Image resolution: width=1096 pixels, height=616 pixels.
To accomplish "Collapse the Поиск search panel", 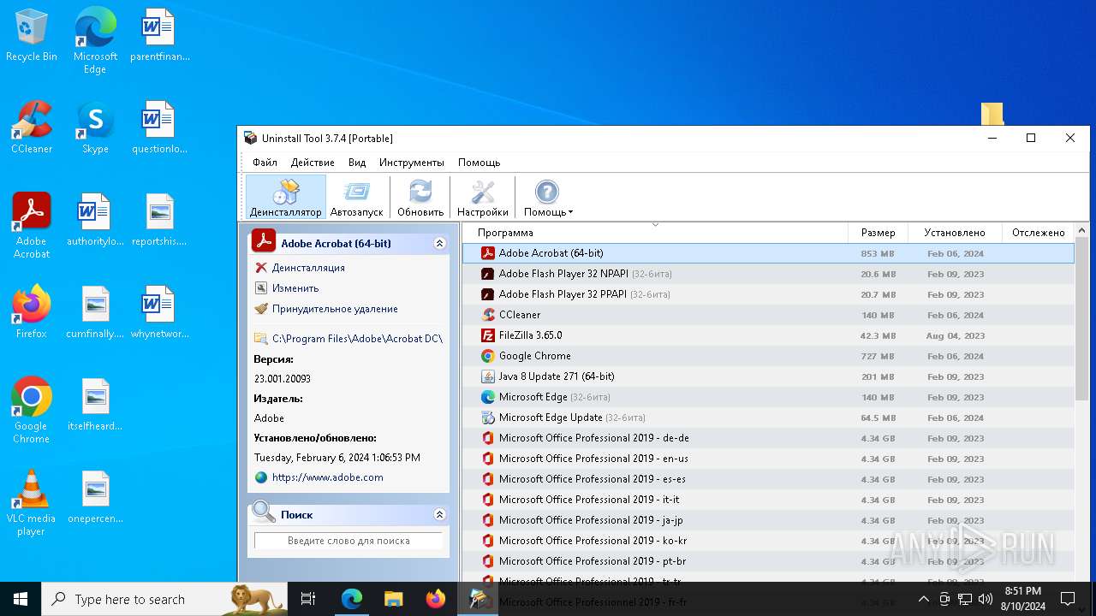I will click(439, 514).
